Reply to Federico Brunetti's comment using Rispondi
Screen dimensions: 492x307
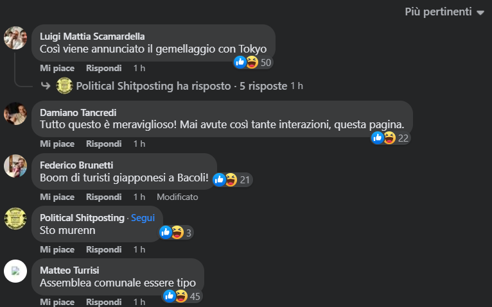pos(104,197)
